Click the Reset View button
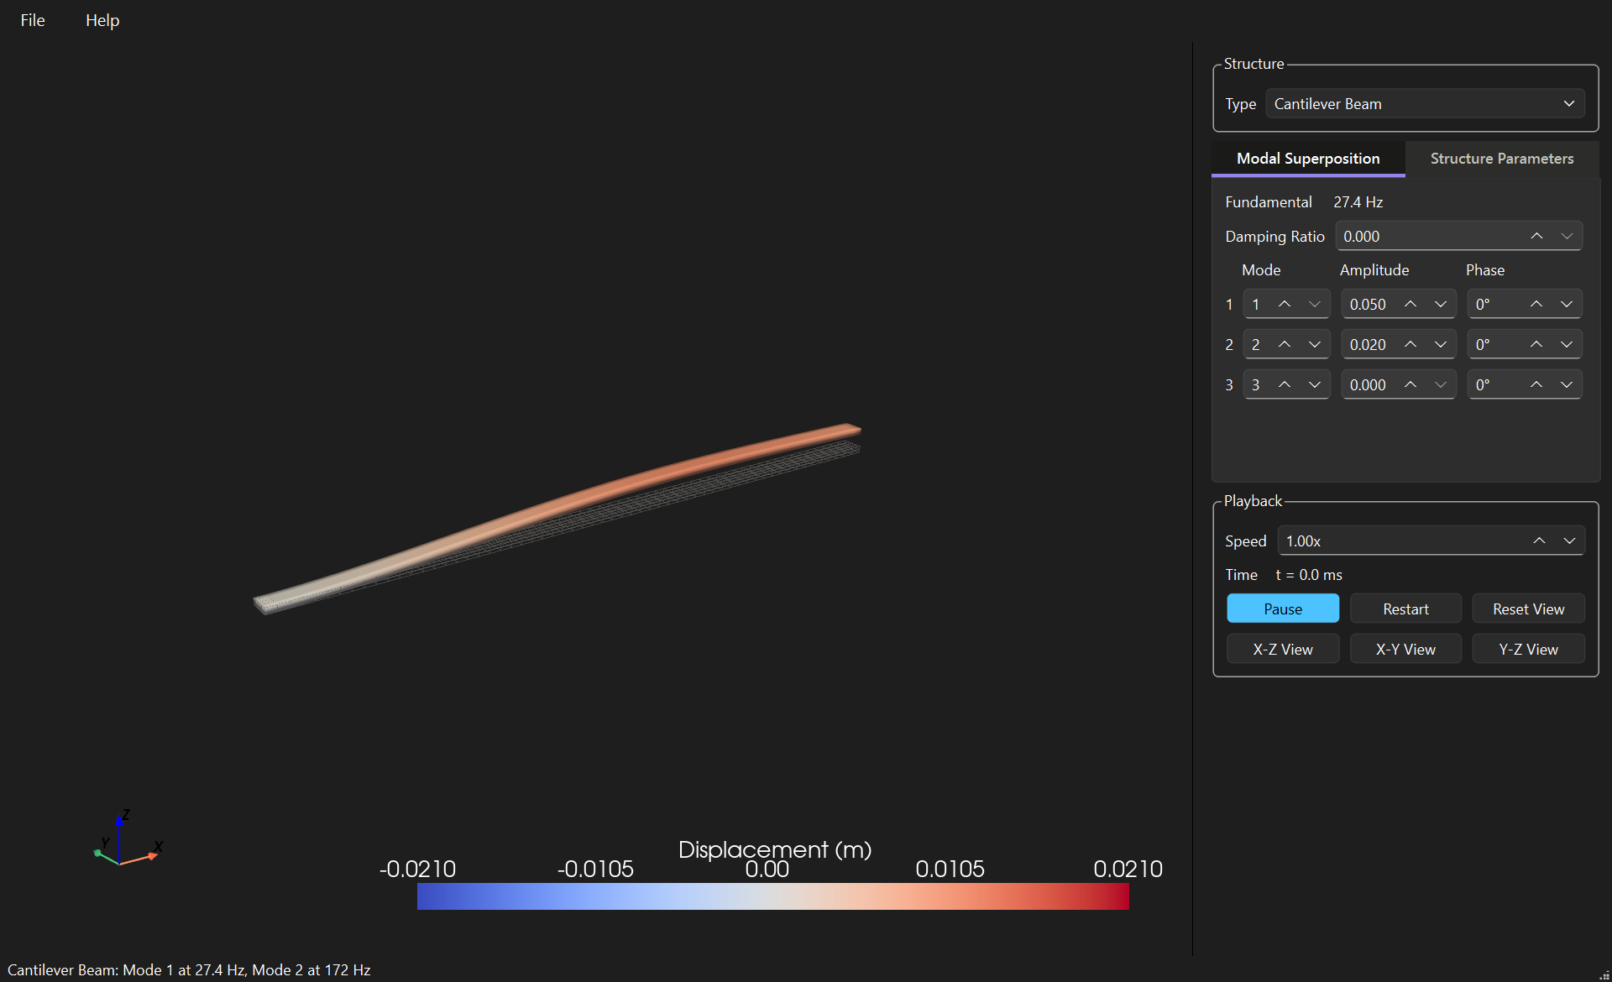 pyautogui.click(x=1528, y=609)
